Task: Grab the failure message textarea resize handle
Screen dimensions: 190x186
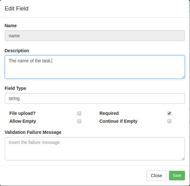Action: pos(183,159)
